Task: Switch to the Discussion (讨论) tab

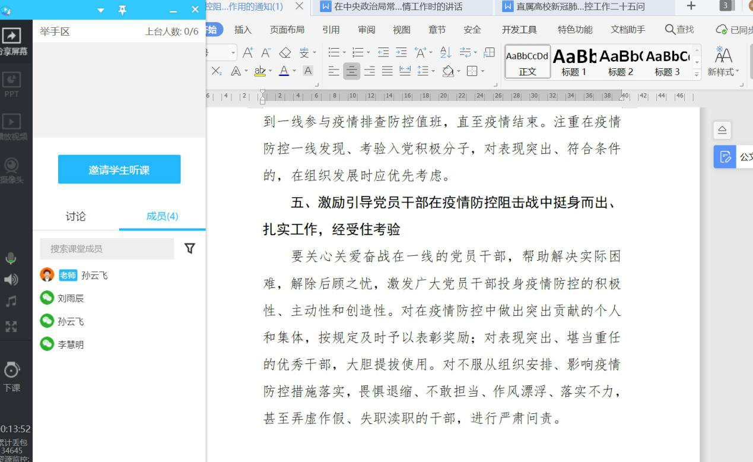Action: click(75, 216)
